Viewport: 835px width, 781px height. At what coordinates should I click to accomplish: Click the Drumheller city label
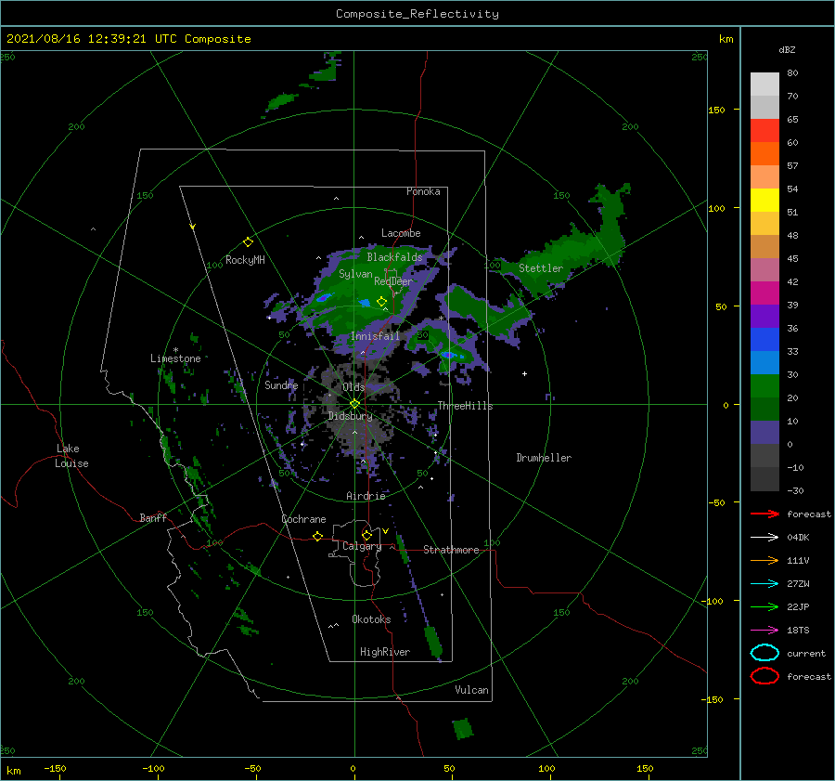544,458
